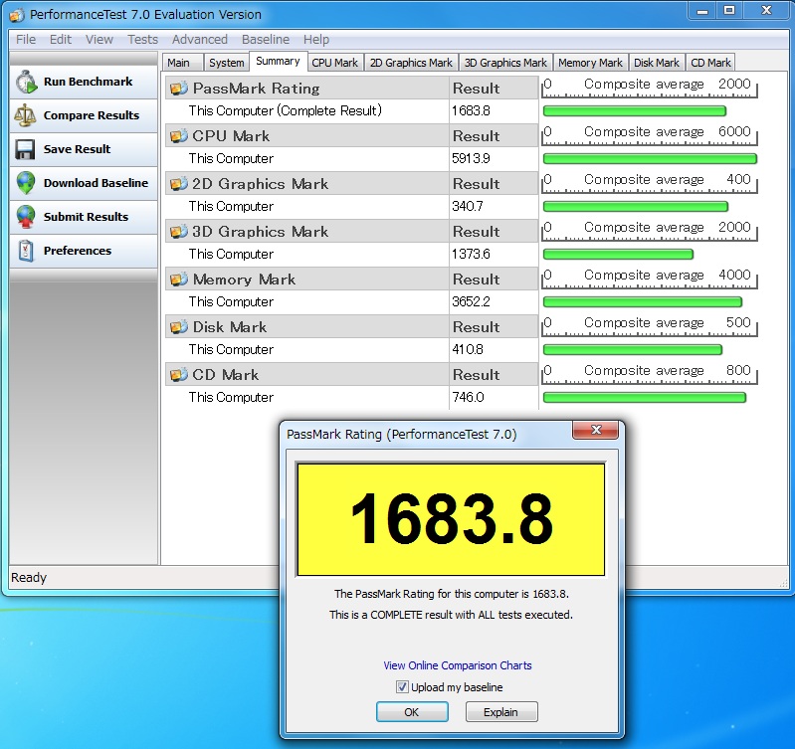Click the PassMark Rating section header text
Image resolution: width=795 pixels, height=749 pixels.
pyautogui.click(x=256, y=89)
